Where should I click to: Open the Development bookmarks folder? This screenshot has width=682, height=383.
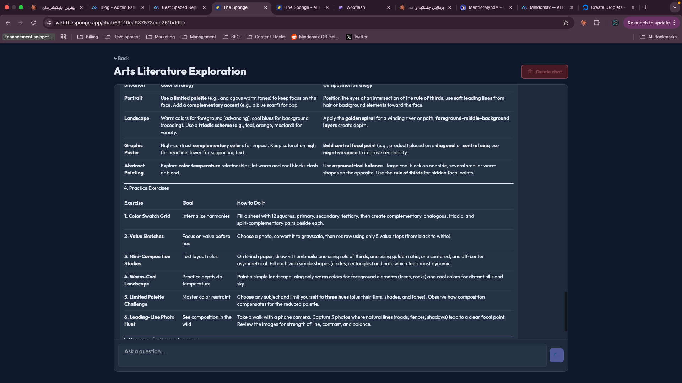click(x=122, y=37)
